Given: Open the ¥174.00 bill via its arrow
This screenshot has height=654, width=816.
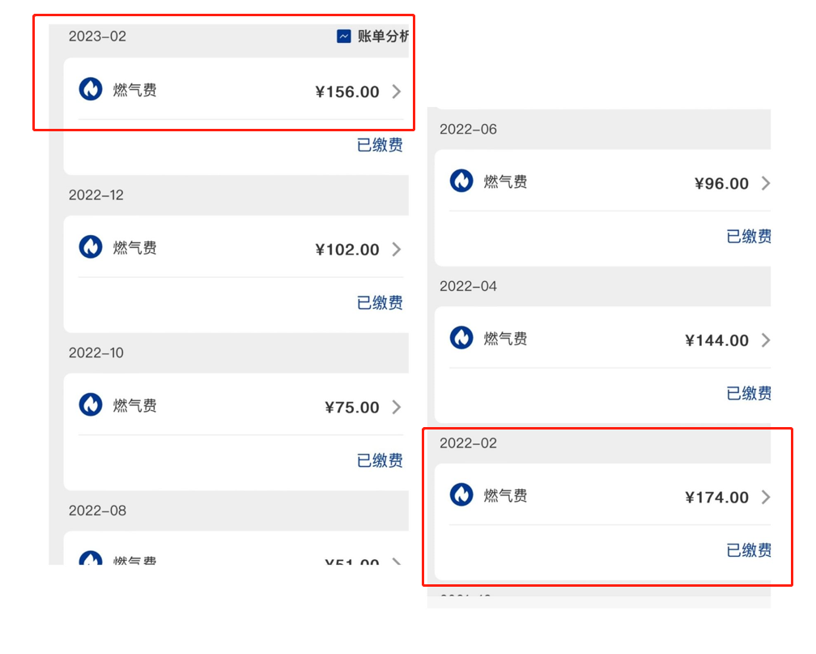Looking at the screenshot, I should (766, 497).
